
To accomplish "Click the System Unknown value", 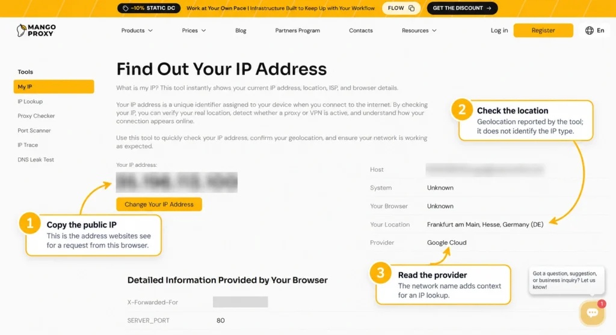I will pos(440,187).
